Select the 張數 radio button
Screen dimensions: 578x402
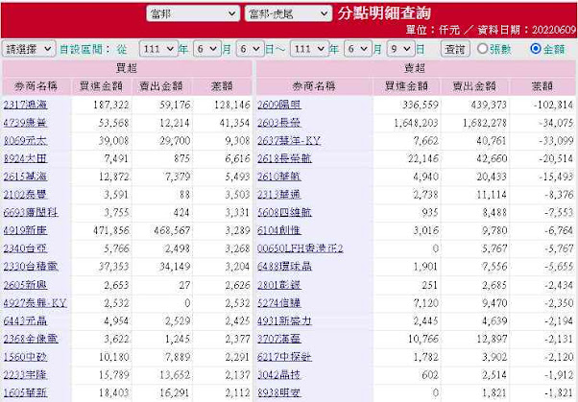click(x=482, y=49)
